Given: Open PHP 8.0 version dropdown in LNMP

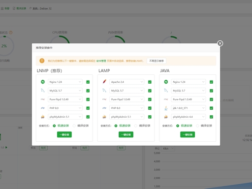Looking at the screenshot, I should 65,108.
